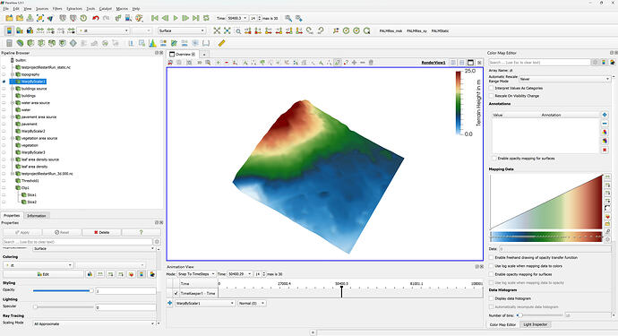Viewport: 618px width, 336px height.
Task: Open WarpByScalar1 dropdown in Animation View
Action: pyautogui.click(x=205, y=303)
